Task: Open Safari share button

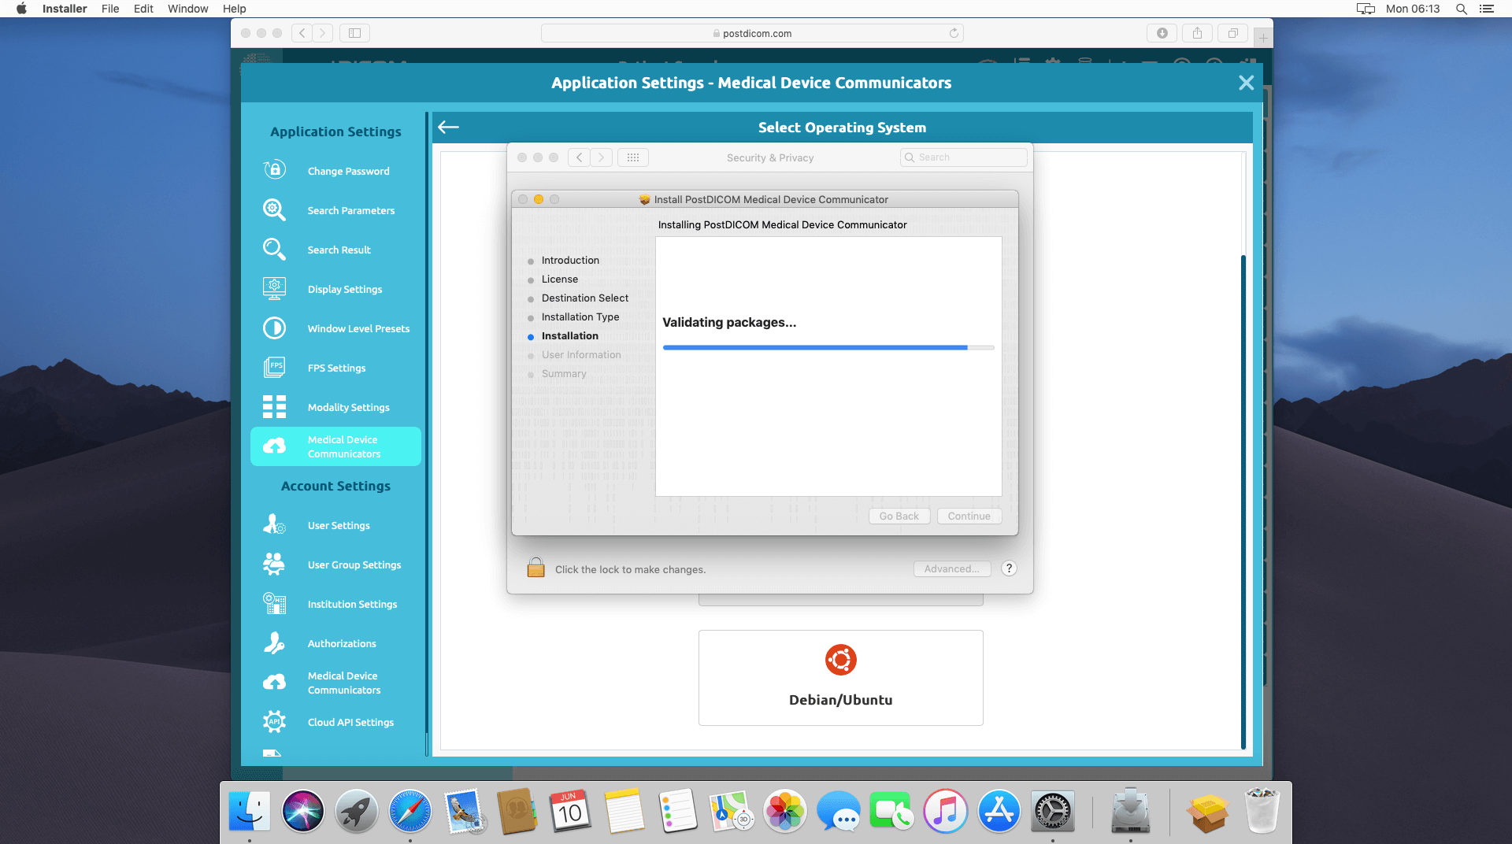Action: [x=1197, y=33]
